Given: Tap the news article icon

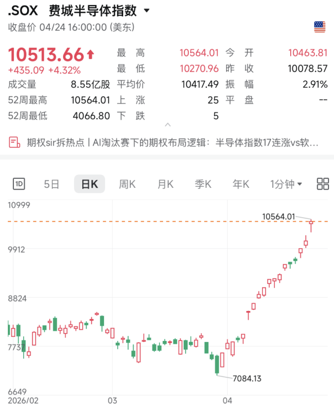Looking at the screenshot, I should click(x=14, y=143).
